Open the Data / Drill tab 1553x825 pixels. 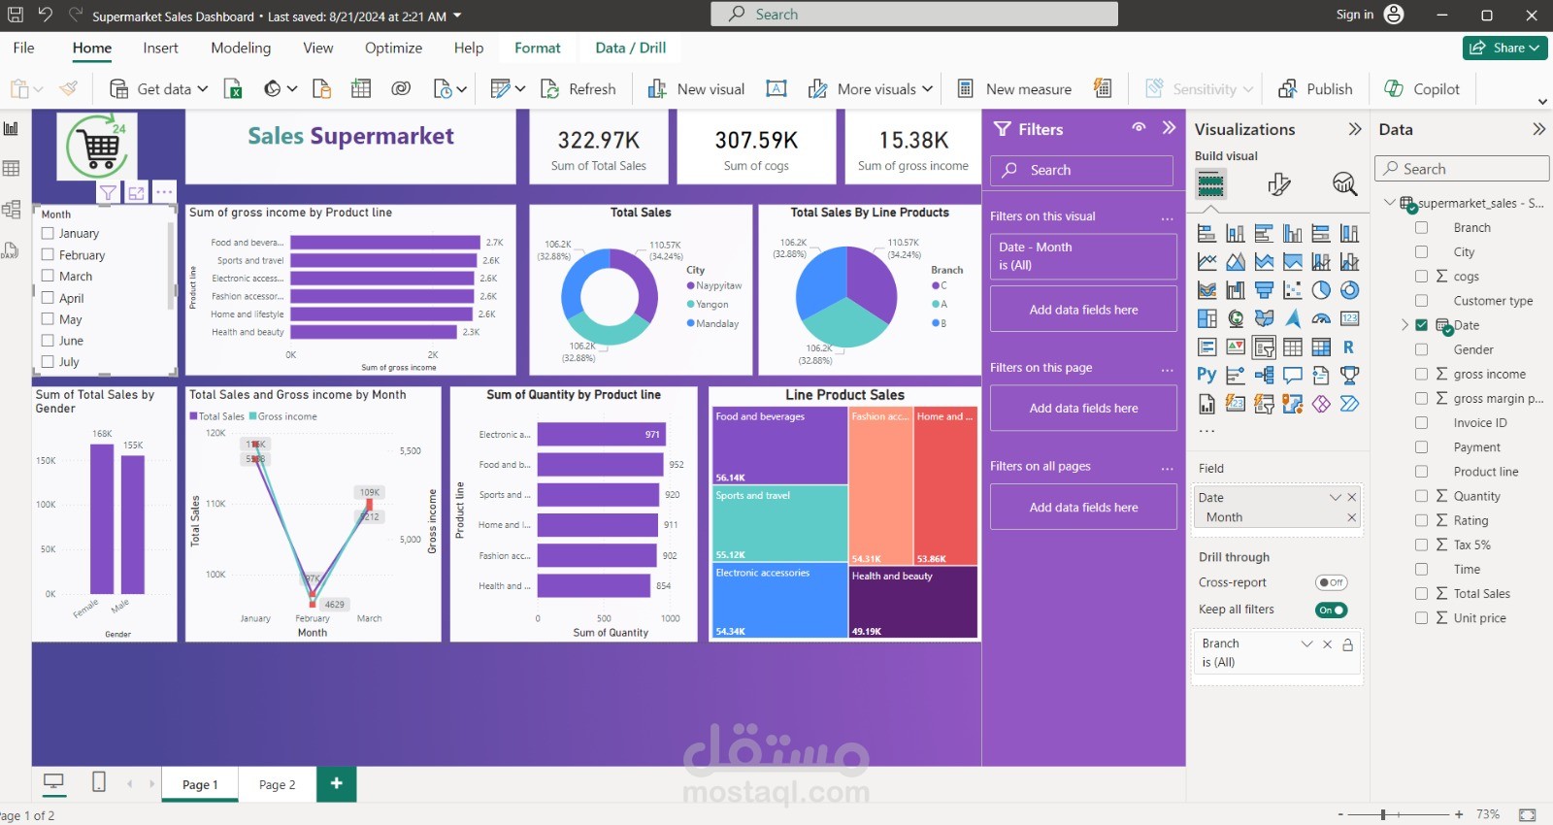click(631, 48)
